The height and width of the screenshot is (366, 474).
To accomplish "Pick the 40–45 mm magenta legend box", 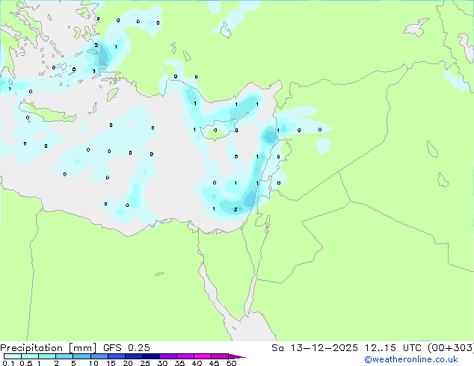I will (203, 356).
